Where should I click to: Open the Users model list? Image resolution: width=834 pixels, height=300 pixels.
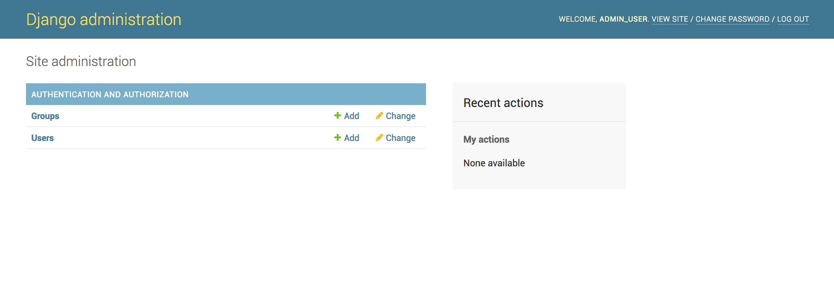point(42,138)
